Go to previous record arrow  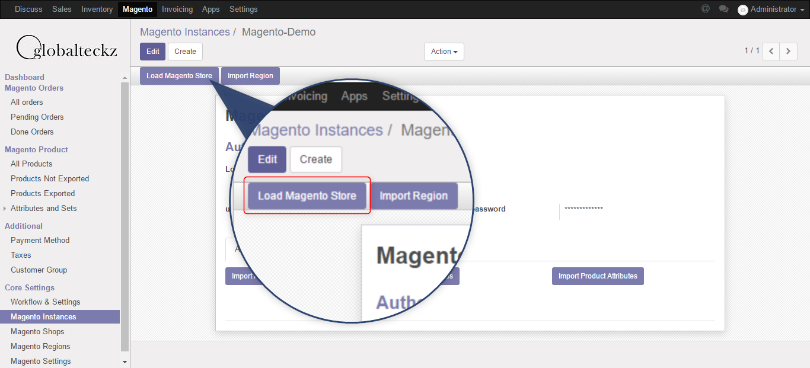tap(771, 52)
